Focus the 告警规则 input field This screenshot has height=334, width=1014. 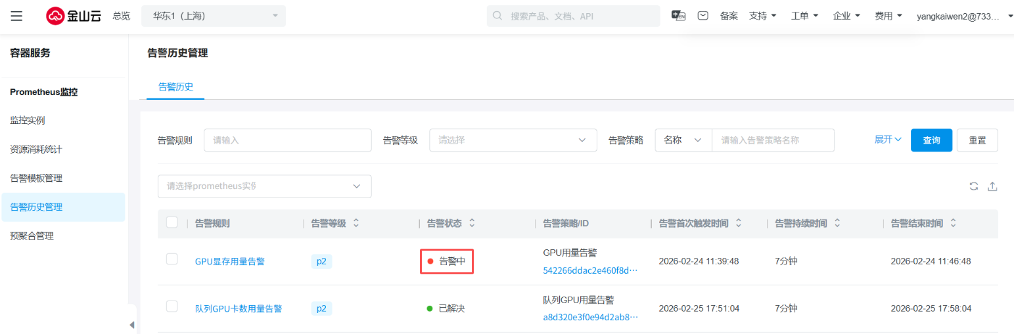288,140
